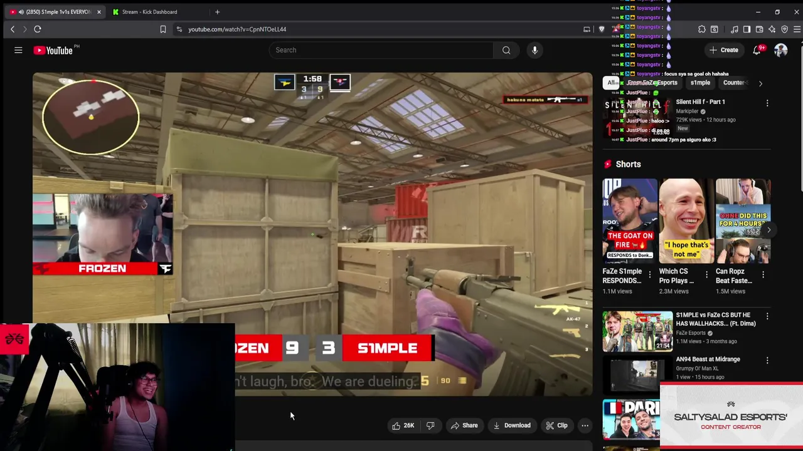This screenshot has width=803, height=451.
Task: Show more filter chips with right arrow
Action: pos(760,83)
